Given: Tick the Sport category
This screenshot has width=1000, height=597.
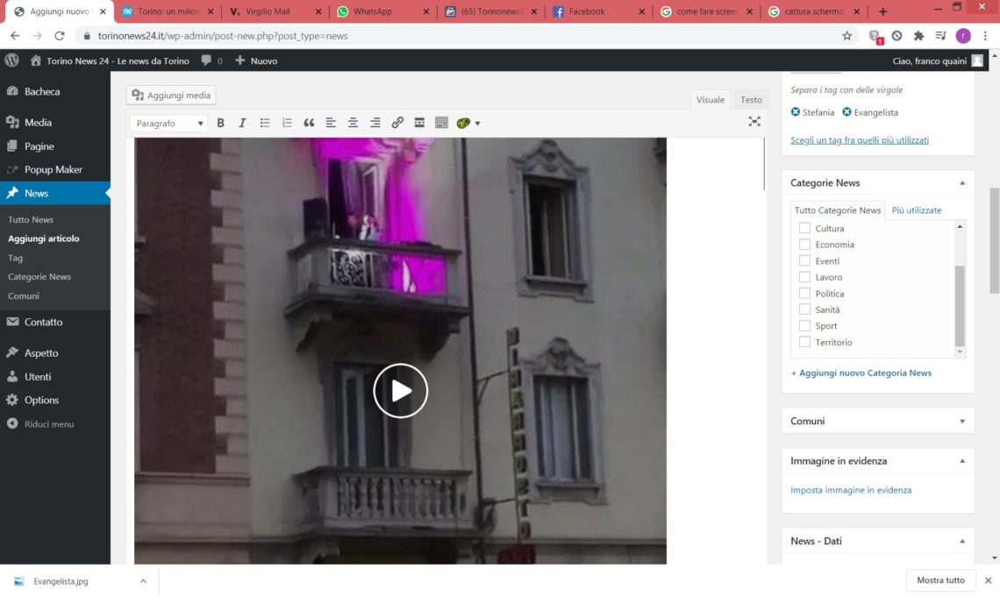Looking at the screenshot, I should point(804,326).
